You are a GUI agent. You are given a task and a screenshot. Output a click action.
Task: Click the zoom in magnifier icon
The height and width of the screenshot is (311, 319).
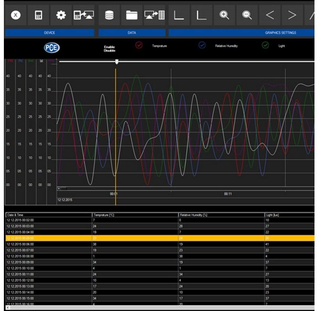pyautogui.click(x=224, y=15)
